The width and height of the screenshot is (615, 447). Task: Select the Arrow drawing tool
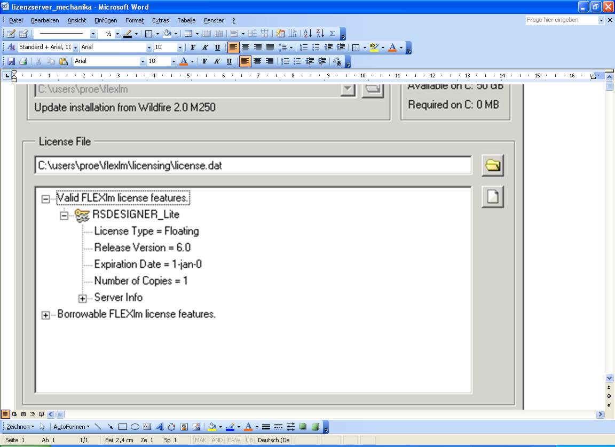[x=110, y=427]
